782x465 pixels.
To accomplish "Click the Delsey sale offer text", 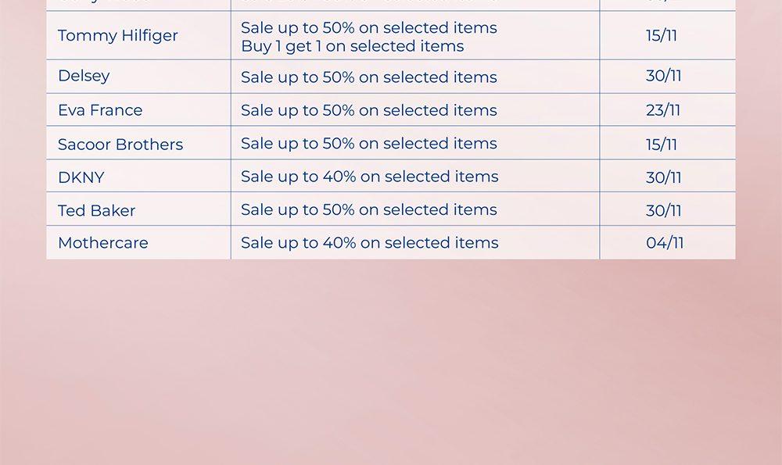I will pos(368,77).
